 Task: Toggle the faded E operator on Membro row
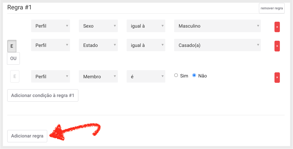[x=15, y=76]
